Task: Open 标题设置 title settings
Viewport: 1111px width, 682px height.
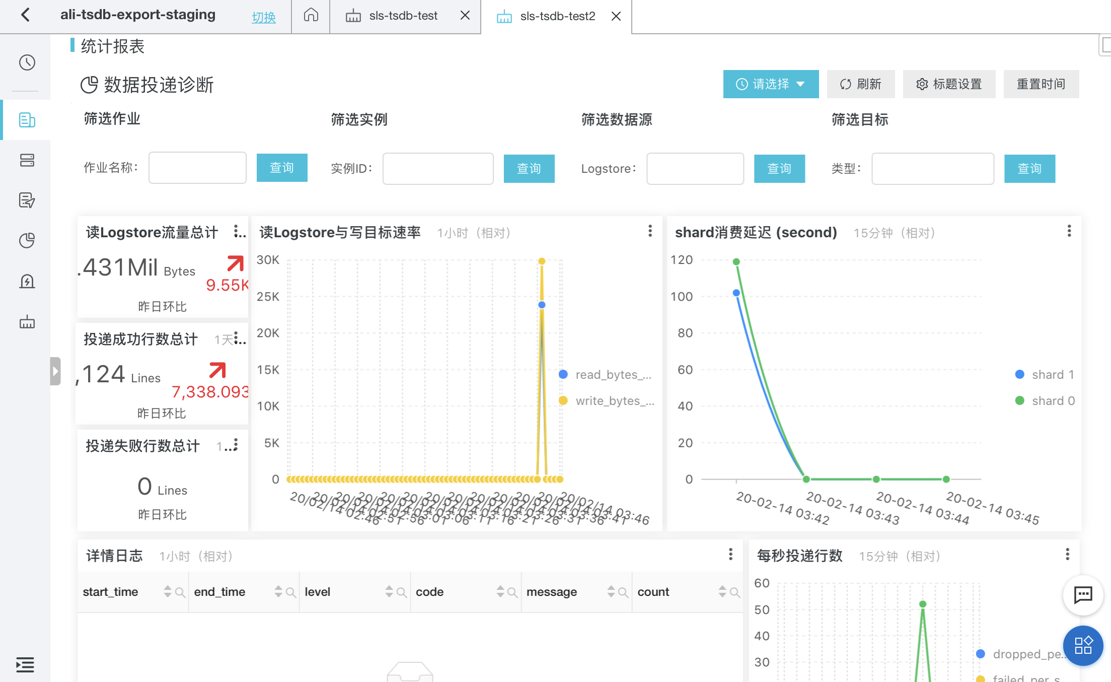Action: pos(949,84)
